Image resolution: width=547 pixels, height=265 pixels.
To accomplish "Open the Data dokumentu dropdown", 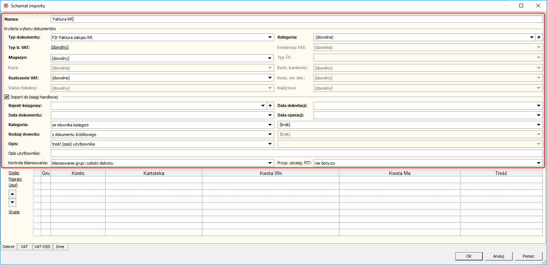I will pos(270,115).
